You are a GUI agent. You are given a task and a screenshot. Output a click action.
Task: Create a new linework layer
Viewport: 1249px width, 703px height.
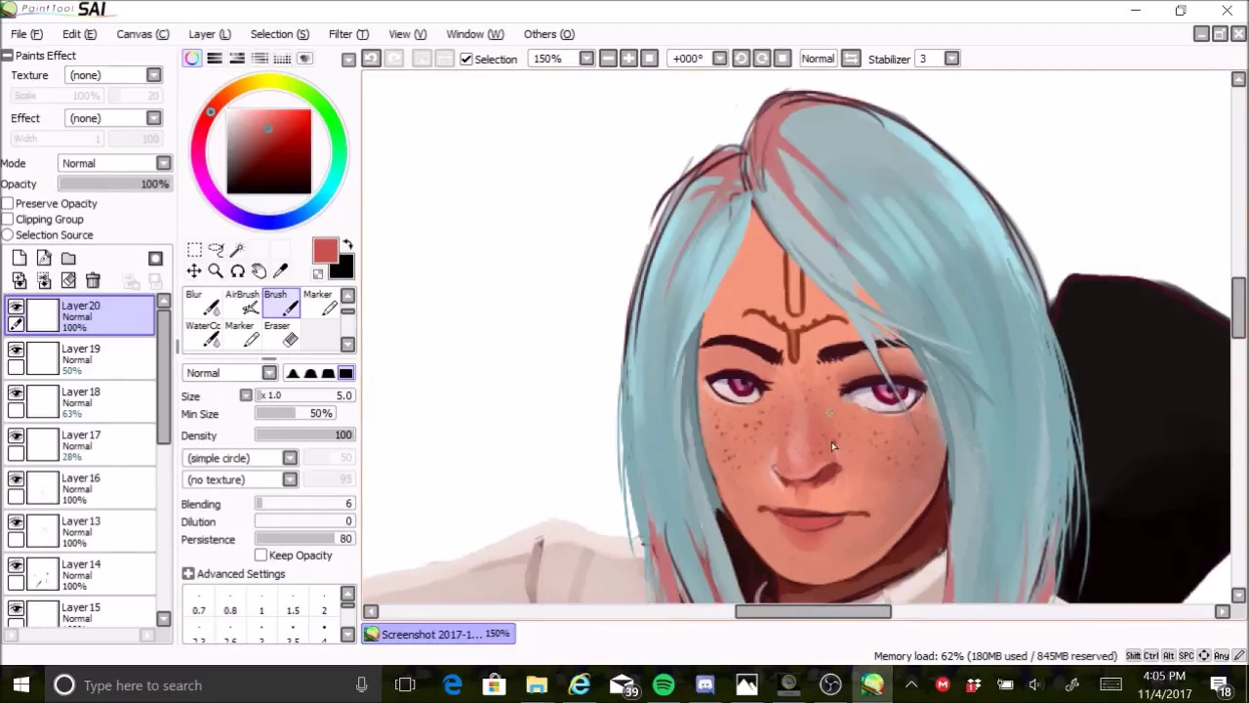[44, 259]
